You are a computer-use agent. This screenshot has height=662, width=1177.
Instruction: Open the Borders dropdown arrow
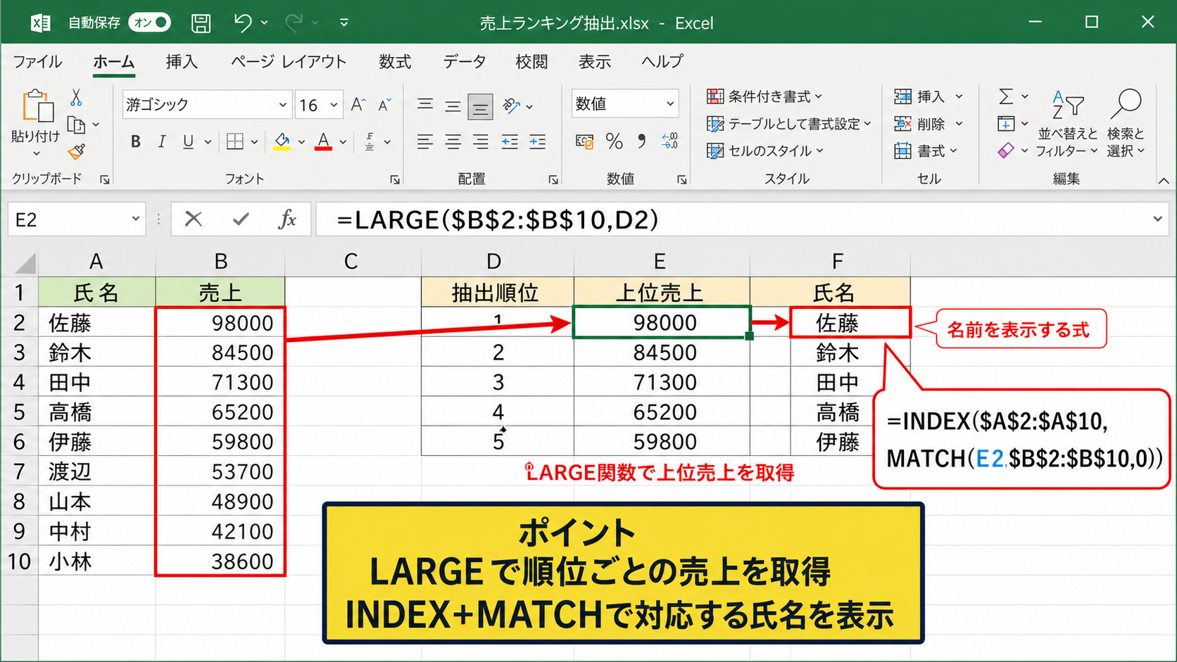click(254, 141)
